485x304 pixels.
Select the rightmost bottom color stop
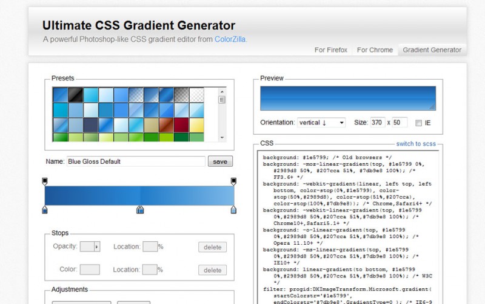coord(233,209)
